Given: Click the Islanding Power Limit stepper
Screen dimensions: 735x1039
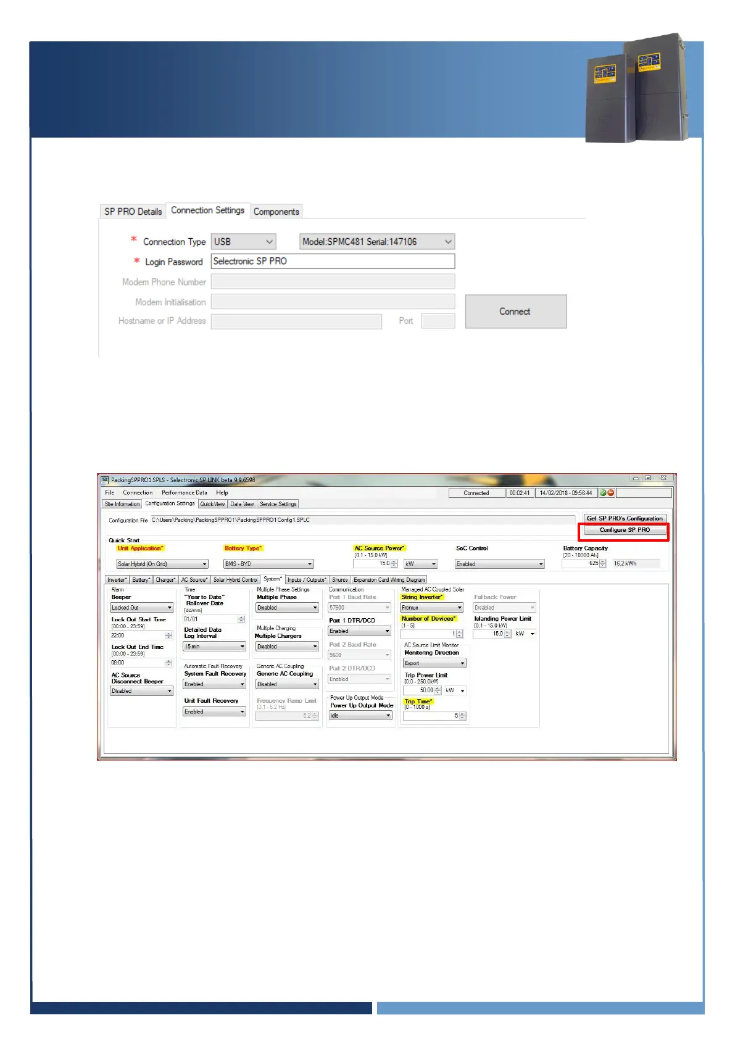Looking at the screenshot, I should click(508, 634).
